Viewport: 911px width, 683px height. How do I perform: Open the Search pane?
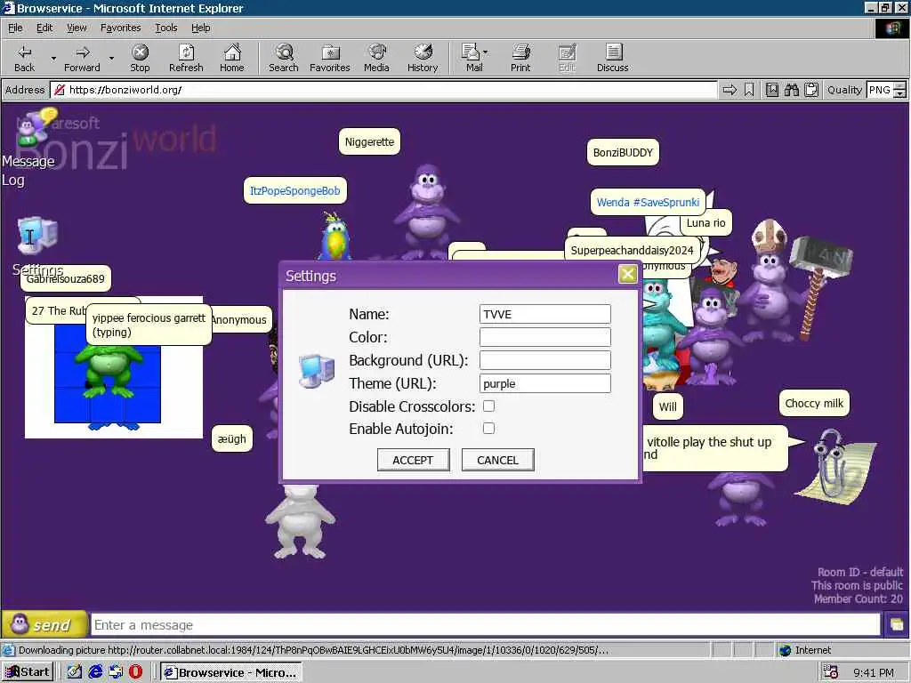coord(284,58)
